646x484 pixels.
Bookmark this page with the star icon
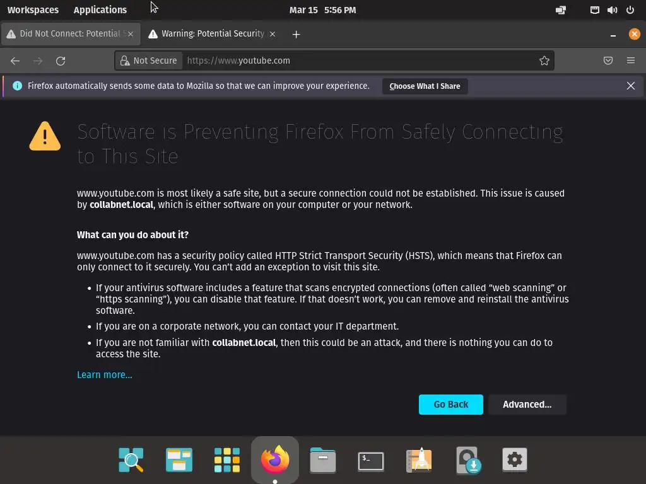point(544,60)
